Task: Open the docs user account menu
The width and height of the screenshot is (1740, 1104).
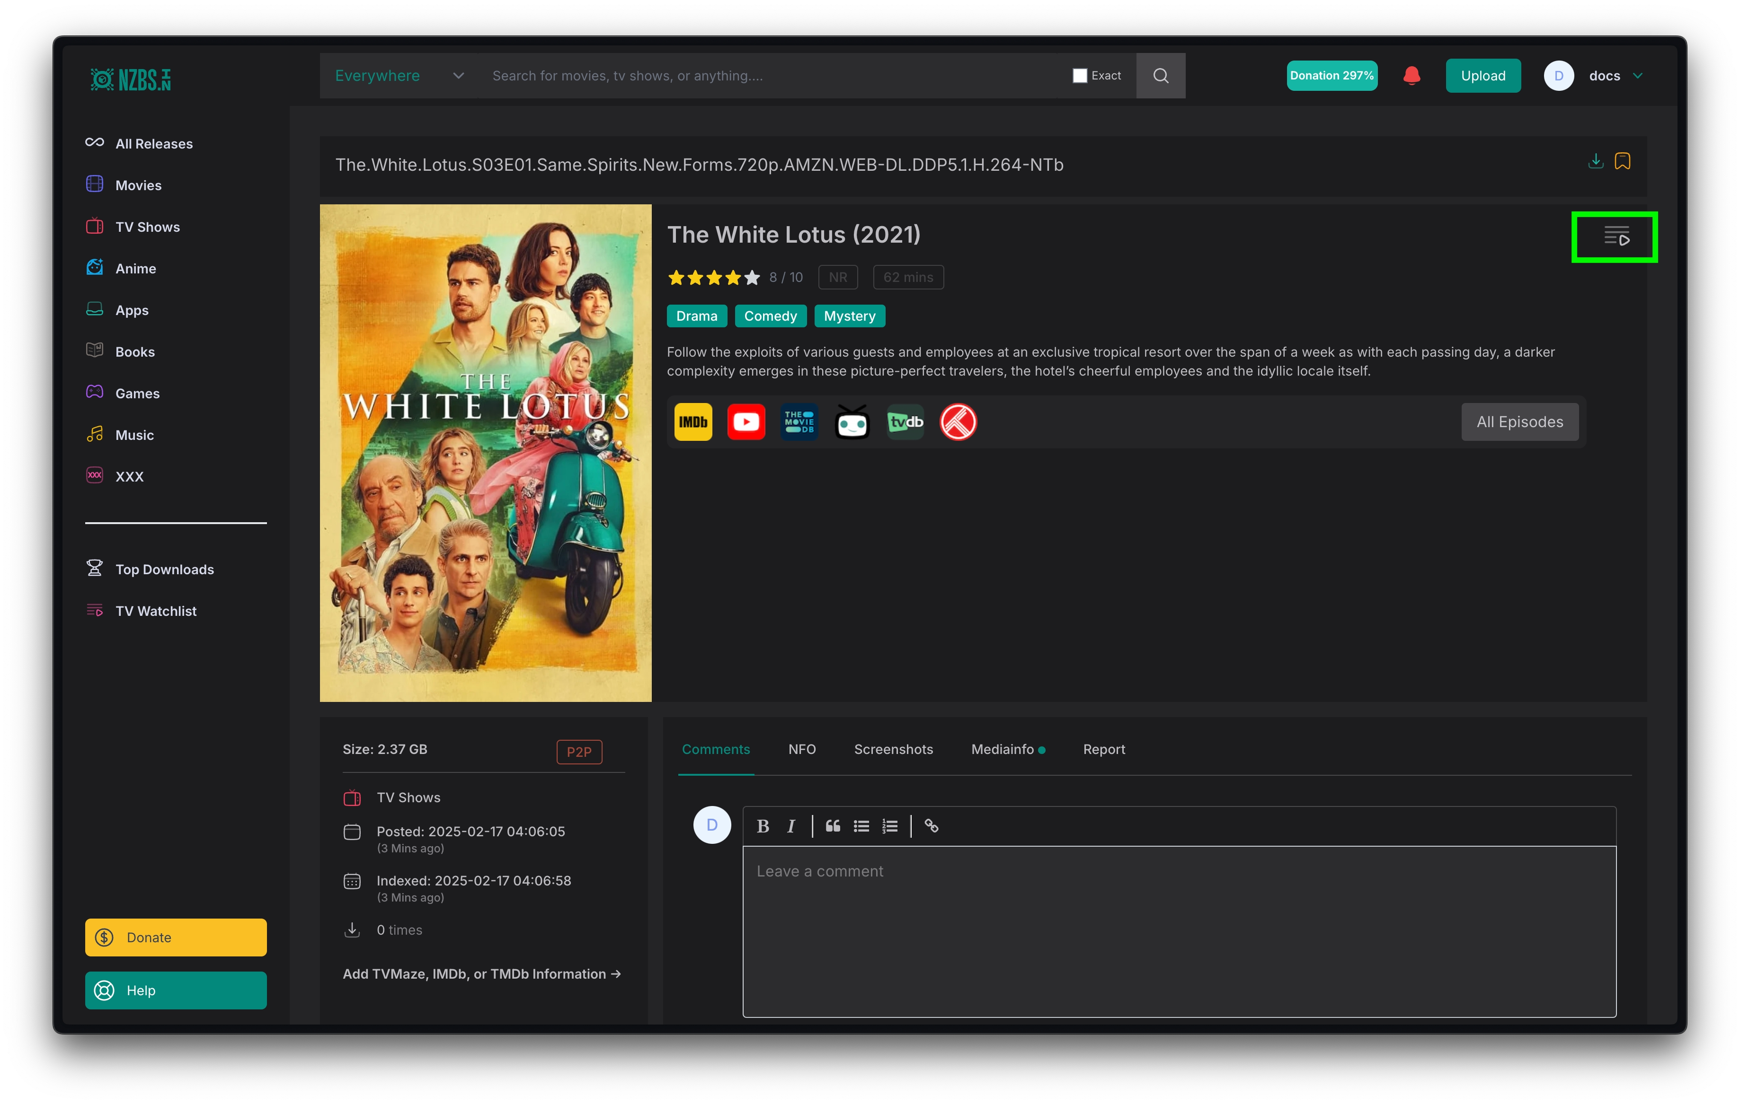Action: [1604, 76]
